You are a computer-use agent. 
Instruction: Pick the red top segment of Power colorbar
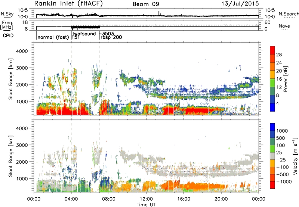[272, 50]
